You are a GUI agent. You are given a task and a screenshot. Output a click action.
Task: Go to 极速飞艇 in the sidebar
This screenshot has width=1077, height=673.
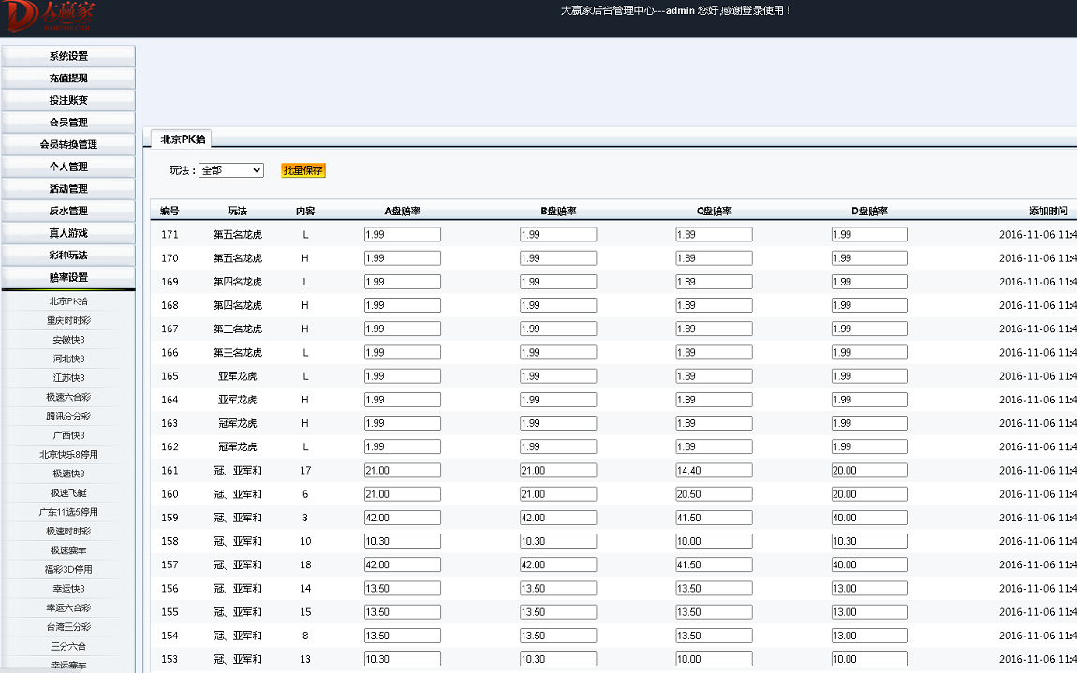[x=68, y=492]
